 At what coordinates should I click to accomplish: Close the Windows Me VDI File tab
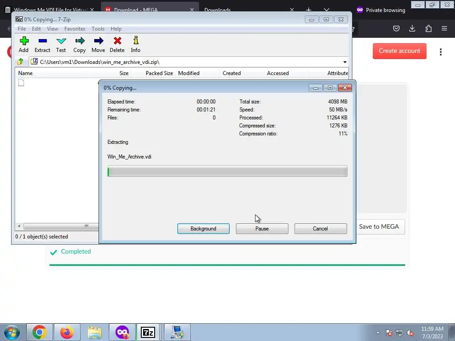[x=92, y=10]
